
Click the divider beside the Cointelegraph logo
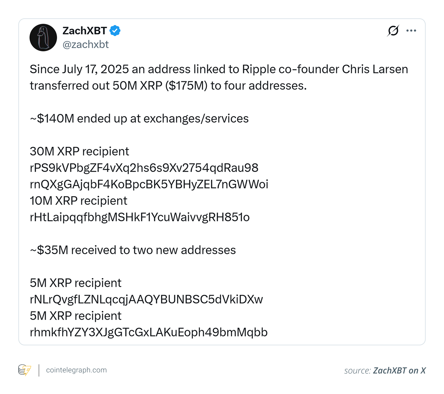[39, 370]
